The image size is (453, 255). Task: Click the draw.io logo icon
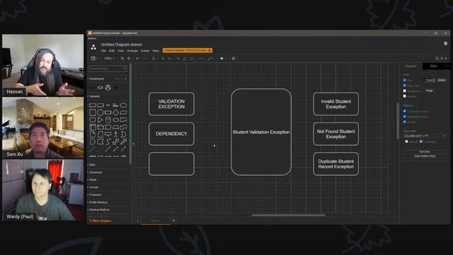93,47
